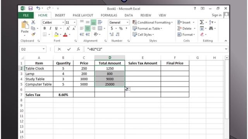This screenshot has width=248, height=139.
Task: Click AutoSum sigma icon
Action: [x=201, y=22]
